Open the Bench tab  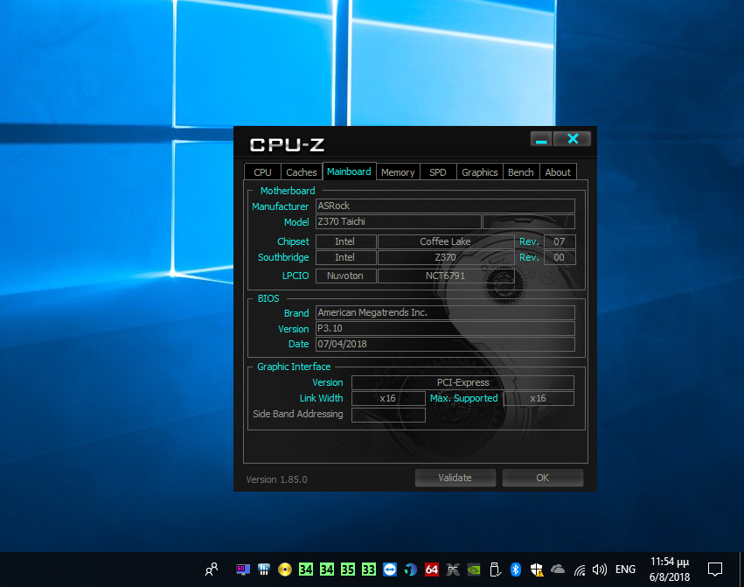pyautogui.click(x=521, y=172)
